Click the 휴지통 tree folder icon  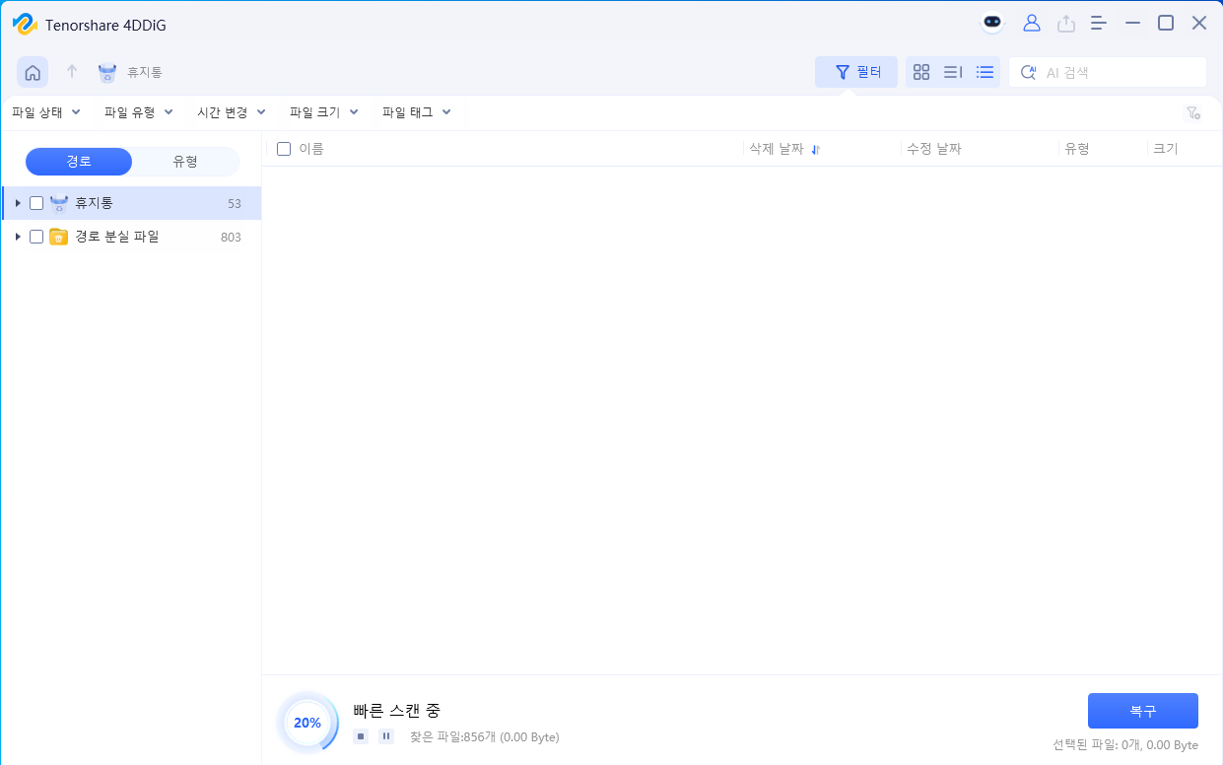(x=59, y=203)
